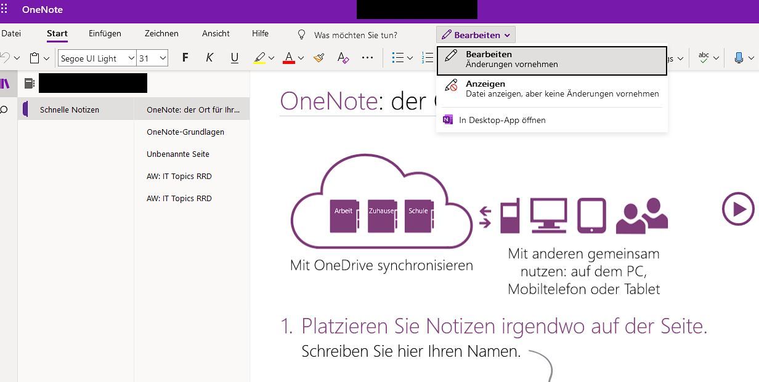Click the highlighter pen icon
The width and height of the screenshot is (759, 382).
tap(259, 58)
